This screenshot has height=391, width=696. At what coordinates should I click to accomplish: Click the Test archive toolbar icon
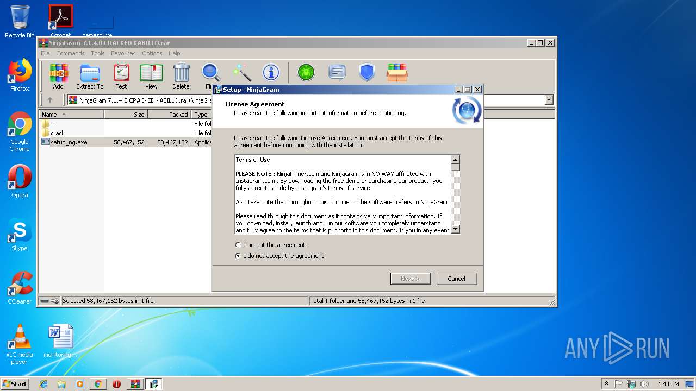121,76
